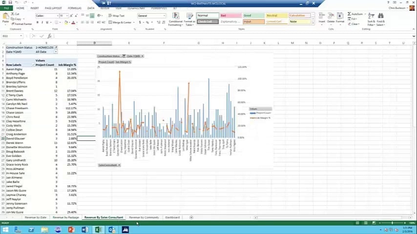Open the FORMULAS ribbon tab
The height and width of the screenshot is (234, 417).
[x=74, y=8]
